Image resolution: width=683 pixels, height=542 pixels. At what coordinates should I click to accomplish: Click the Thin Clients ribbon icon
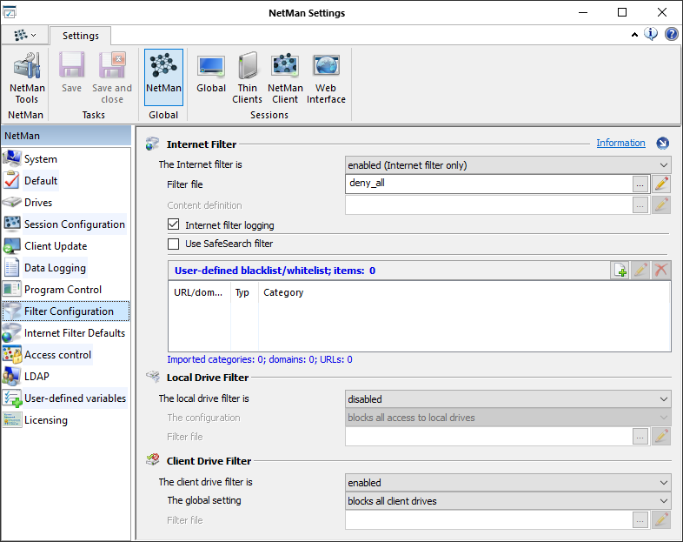[x=247, y=77]
